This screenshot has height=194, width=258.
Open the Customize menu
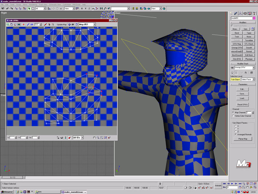pyautogui.click(x=67, y=5)
